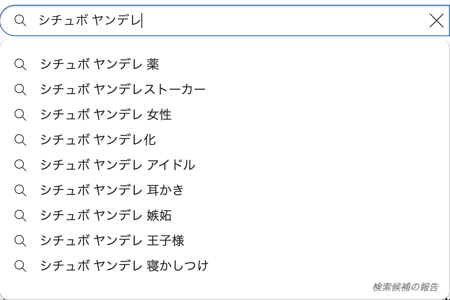Image resolution: width=450 pixels, height=300 pixels.
Task: Click the search box magnifier icon
Action: (20, 20)
